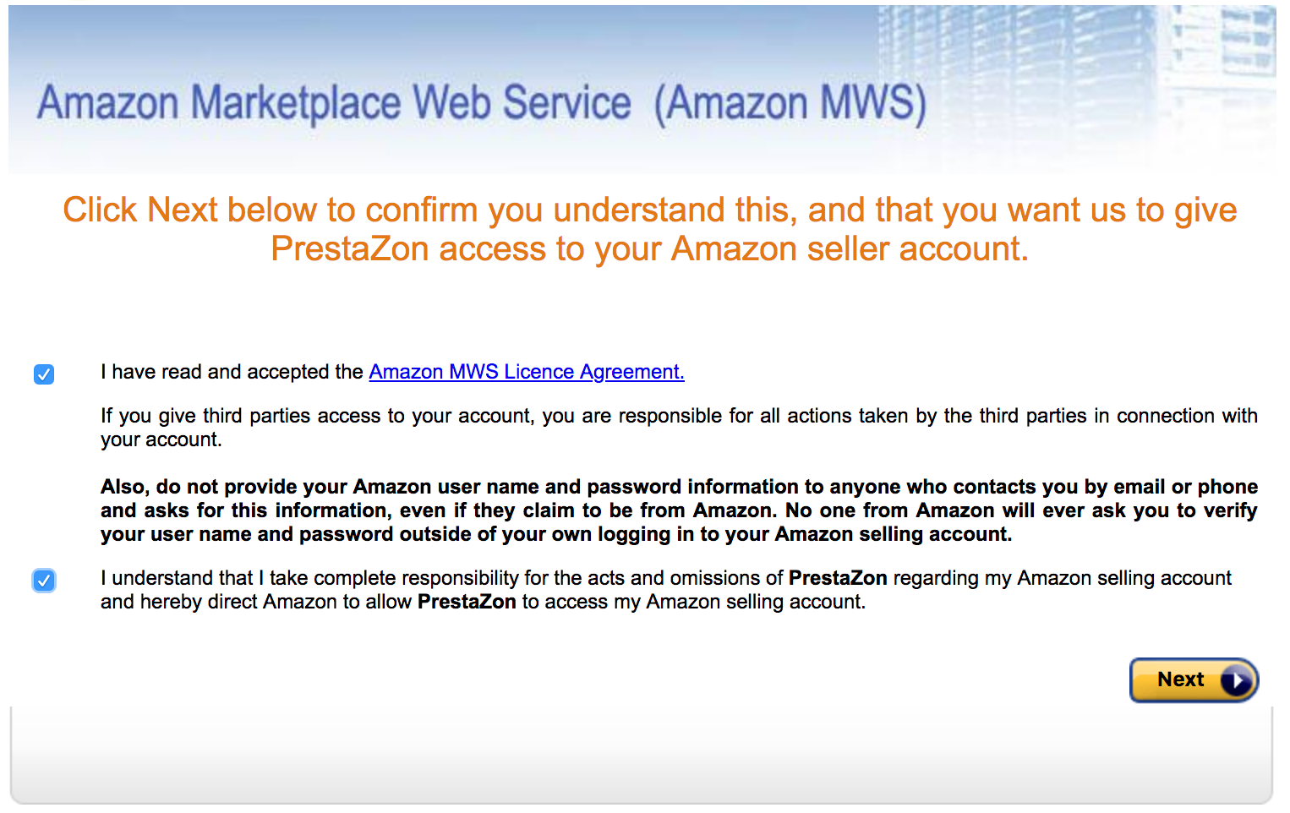Image resolution: width=1290 pixels, height=813 pixels.
Task: Click the third parties access warning paragraph
Action: 679,428
